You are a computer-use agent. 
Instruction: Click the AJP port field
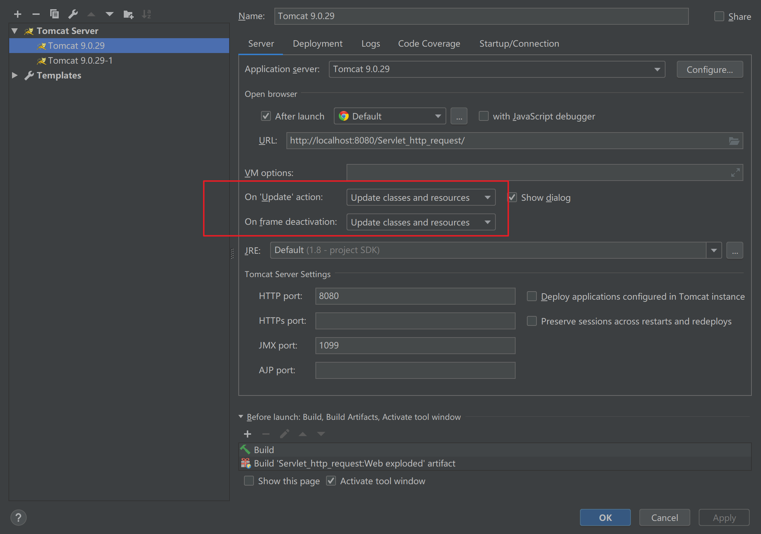(415, 370)
